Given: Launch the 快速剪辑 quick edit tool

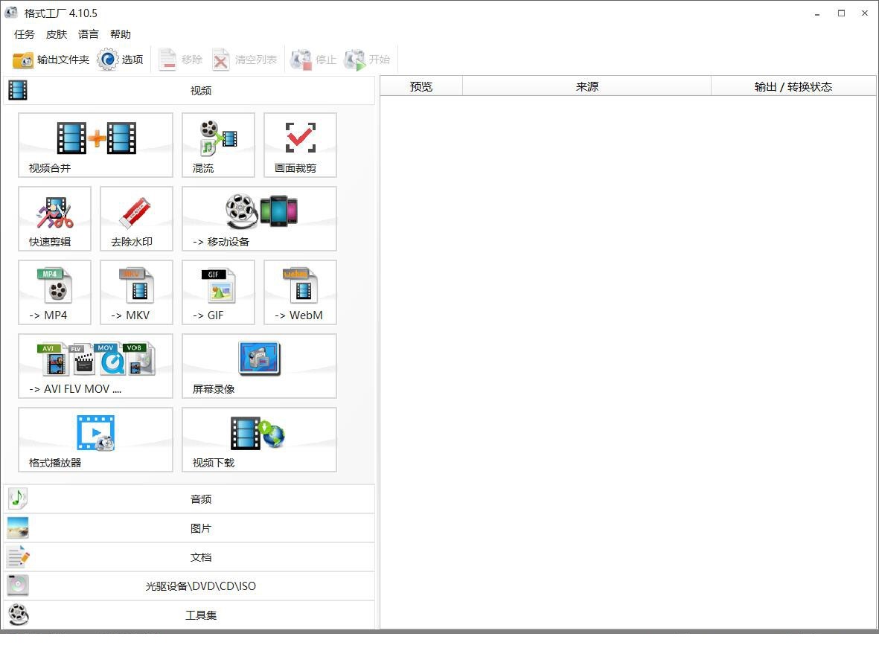Looking at the screenshot, I should [54, 219].
